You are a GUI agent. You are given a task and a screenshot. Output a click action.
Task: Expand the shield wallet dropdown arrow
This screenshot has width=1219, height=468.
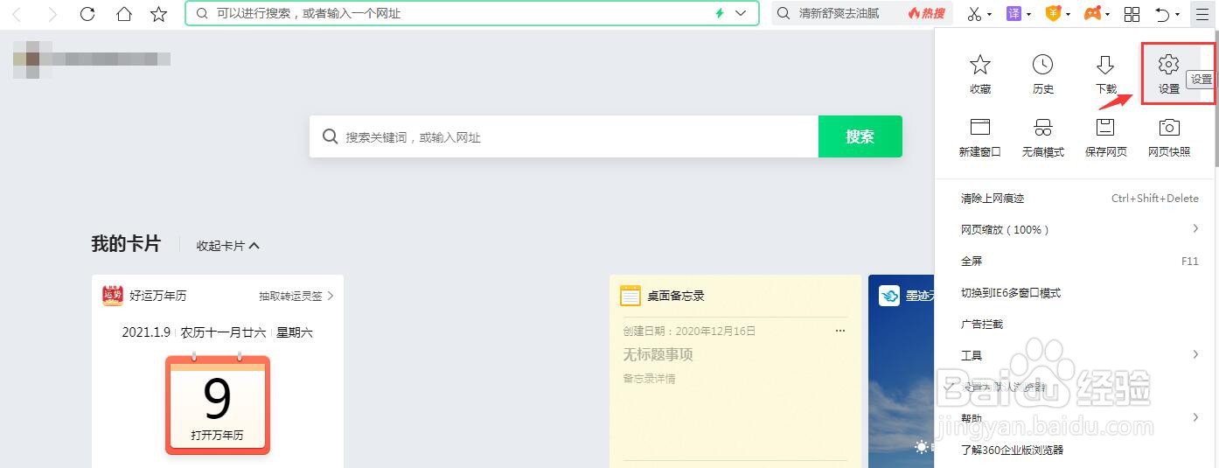[1069, 15]
